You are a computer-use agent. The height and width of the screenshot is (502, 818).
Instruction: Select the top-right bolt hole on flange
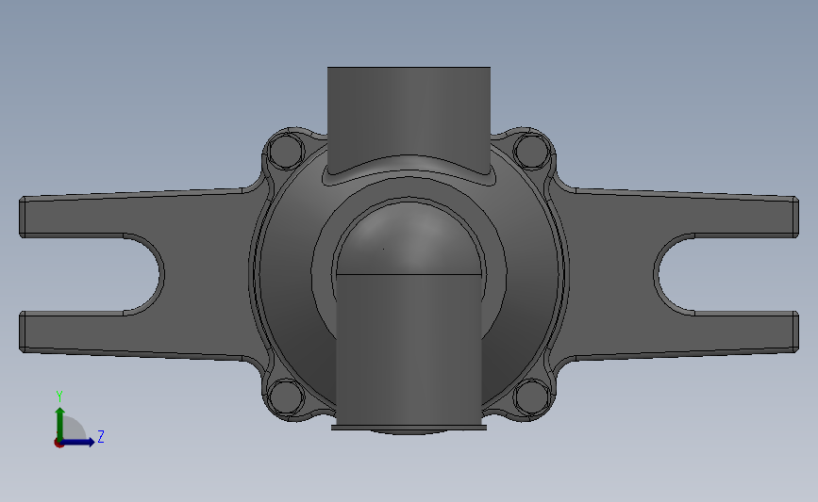point(531,151)
